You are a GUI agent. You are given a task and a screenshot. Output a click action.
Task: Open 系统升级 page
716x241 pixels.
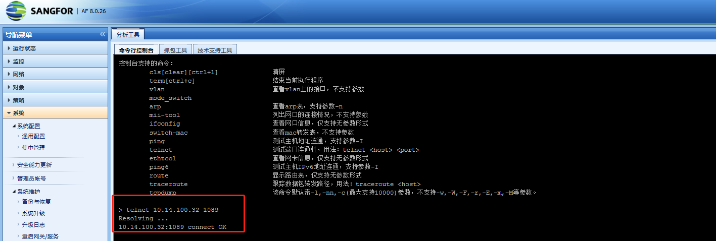click(x=33, y=213)
